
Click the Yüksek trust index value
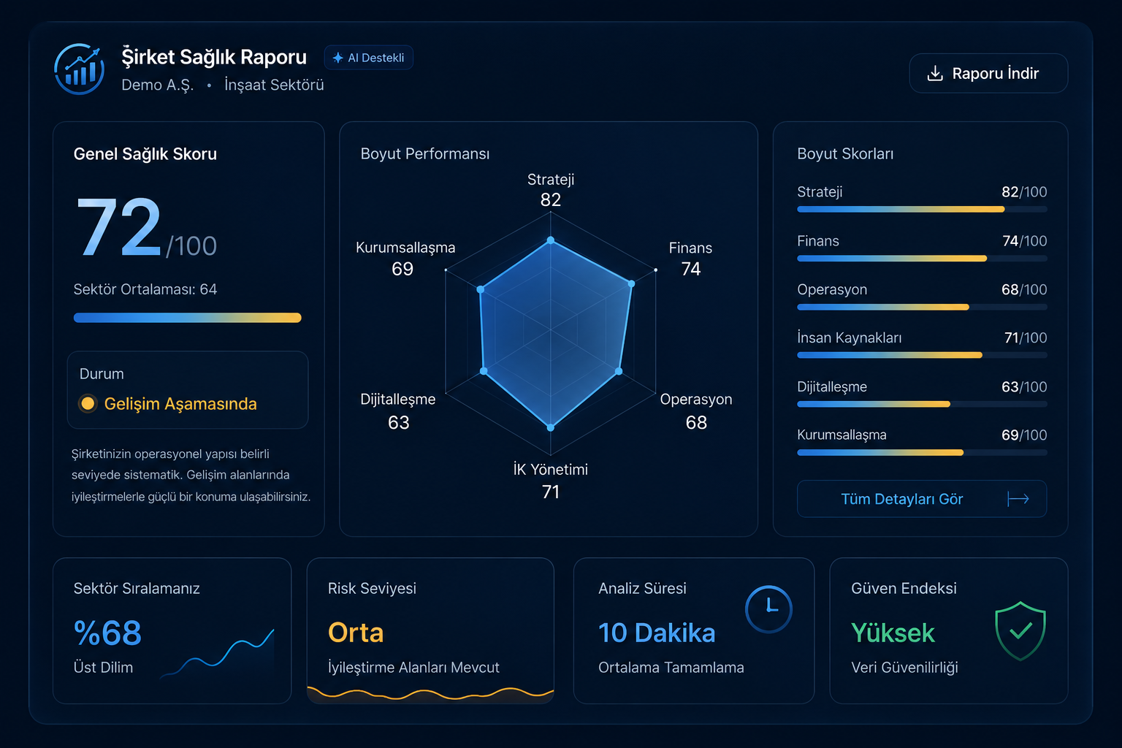pyautogui.click(x=893, y=633)
